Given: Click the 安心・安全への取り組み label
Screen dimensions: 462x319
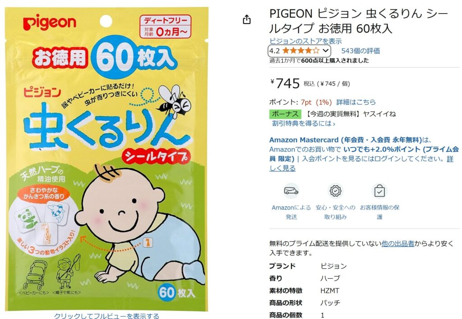Looking at the screenshot, I should [x=335, y=212].
